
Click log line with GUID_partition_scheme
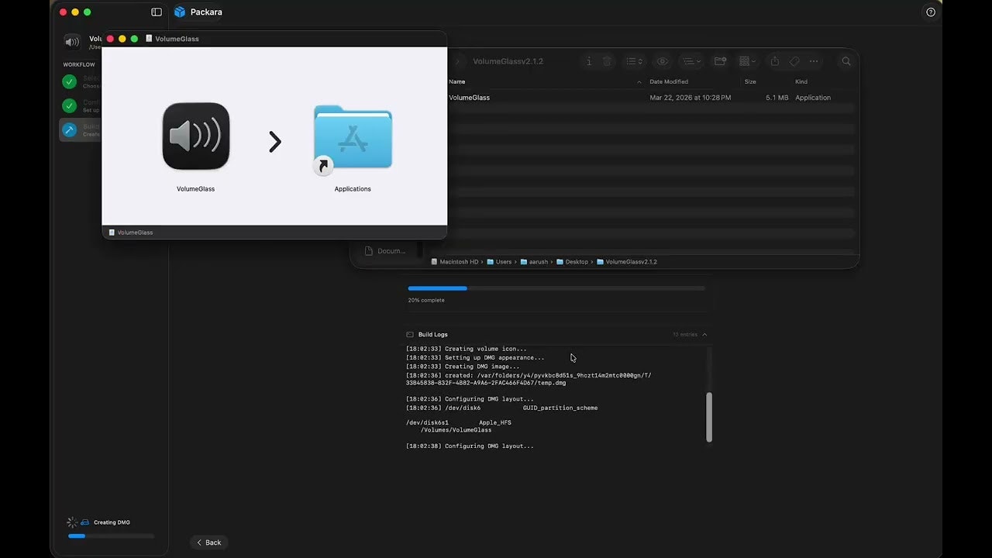coord(501,408)
